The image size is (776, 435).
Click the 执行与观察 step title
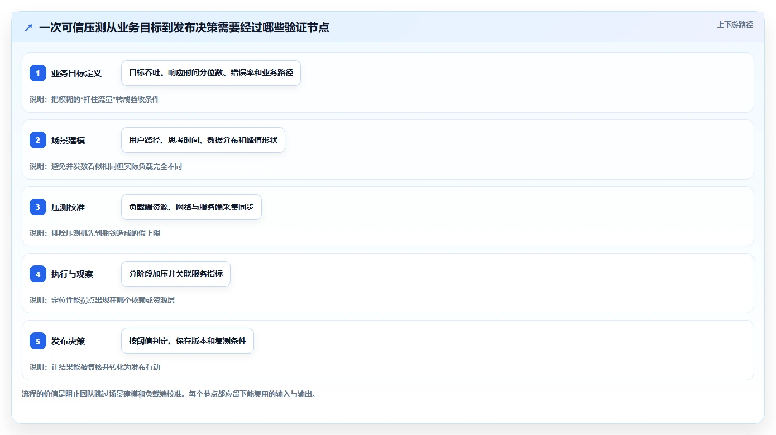[73, 274]
